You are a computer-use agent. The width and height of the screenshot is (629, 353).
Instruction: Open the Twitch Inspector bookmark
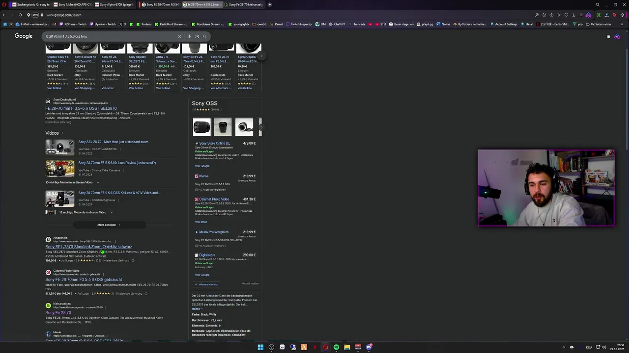click(x=299, y=24)
